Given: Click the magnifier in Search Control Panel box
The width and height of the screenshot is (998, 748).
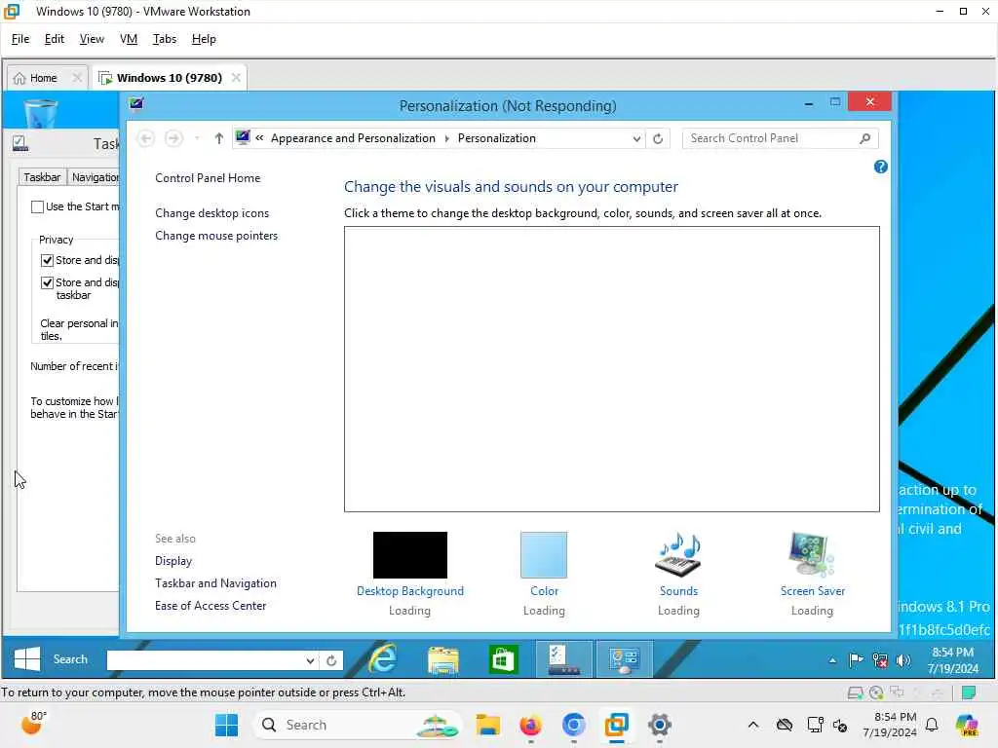Looking at the screenshot, I should pyautogui.click(x=864, y=138).
